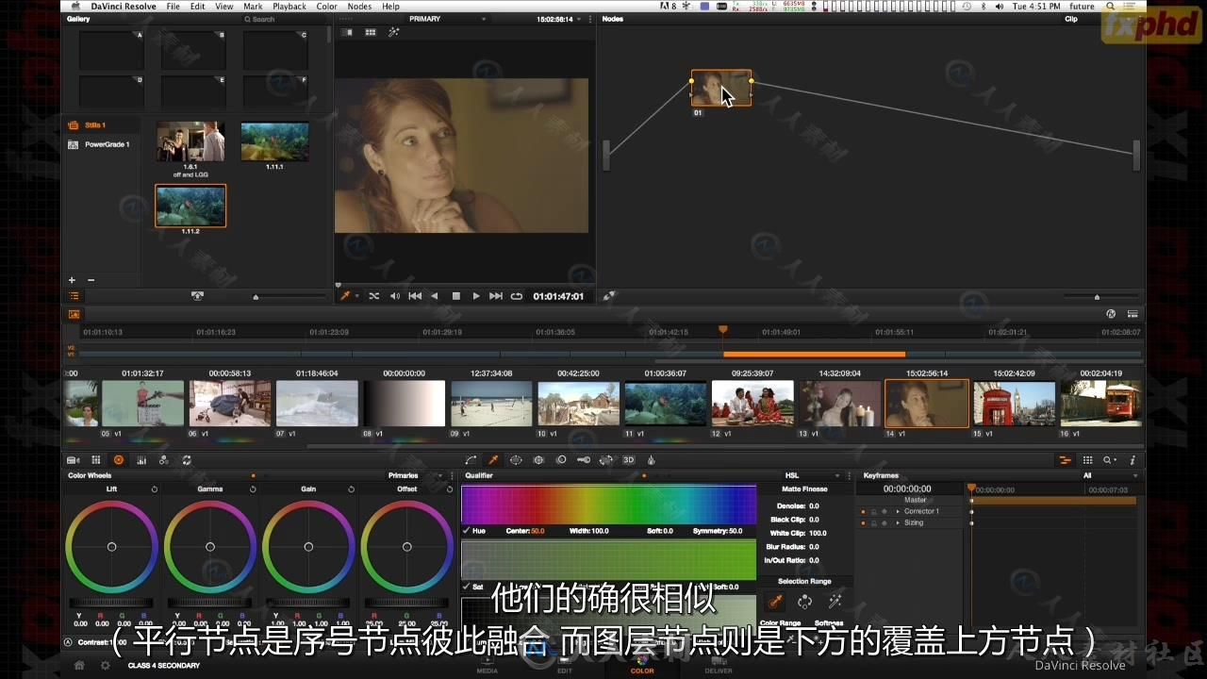Viewport: 1207px width, 679px height.
Task: Open the Tracker palette icon
Action: coord(538,460)
